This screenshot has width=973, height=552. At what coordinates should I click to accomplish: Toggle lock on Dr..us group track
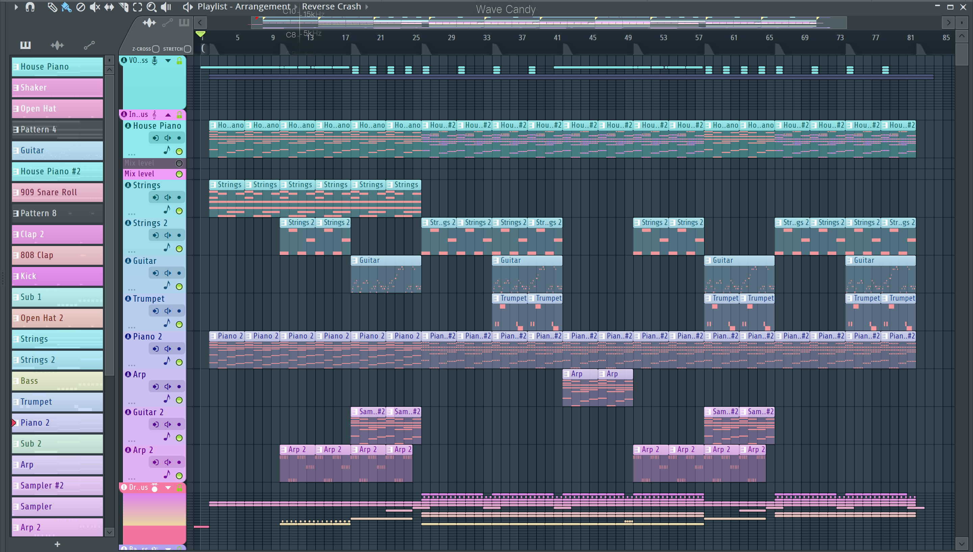point(179,487)
